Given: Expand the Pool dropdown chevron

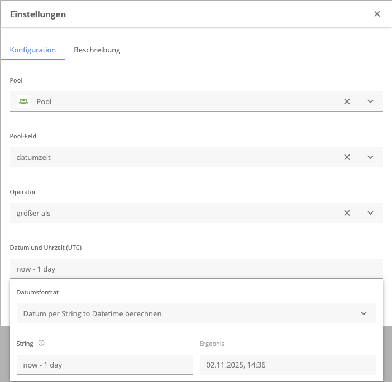Looking at the screenshot, I should 370,101.
